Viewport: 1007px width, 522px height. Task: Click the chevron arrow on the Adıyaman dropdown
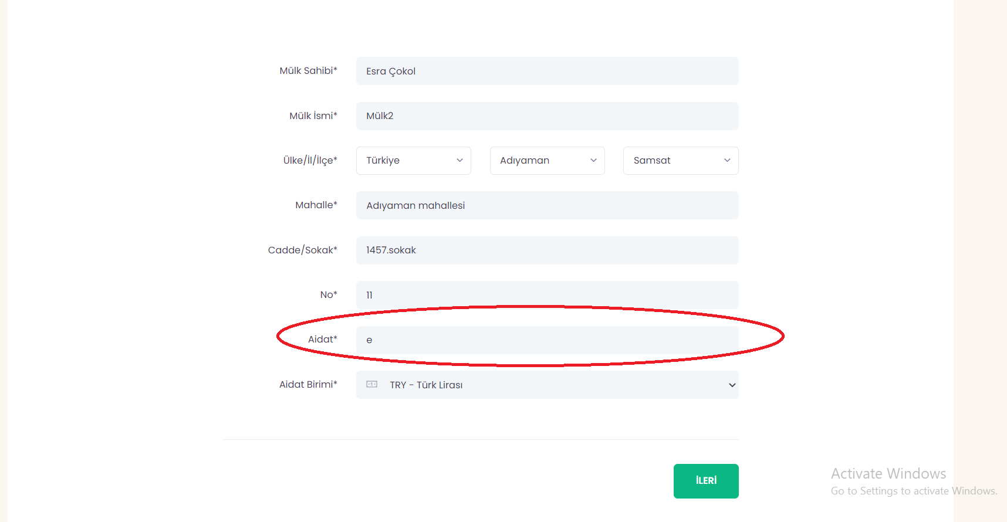(593, 161)
